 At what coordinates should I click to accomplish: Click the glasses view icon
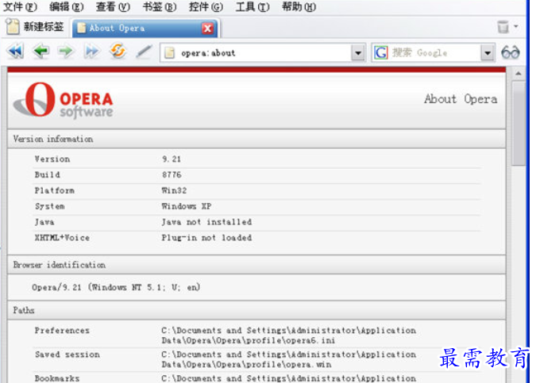[x=511, y=52]
